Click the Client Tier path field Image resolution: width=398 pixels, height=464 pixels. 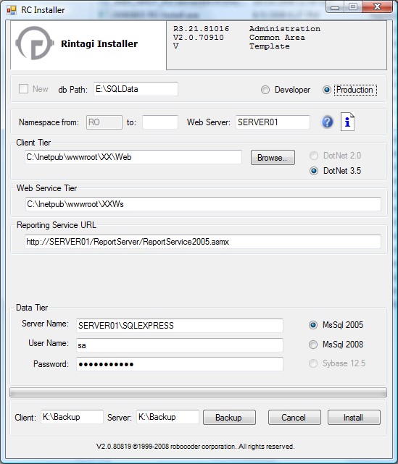pos(133,157)
